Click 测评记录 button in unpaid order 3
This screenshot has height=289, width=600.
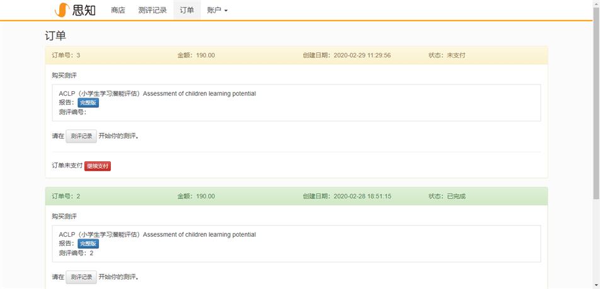pyautogui.click(x=81, y=136)
